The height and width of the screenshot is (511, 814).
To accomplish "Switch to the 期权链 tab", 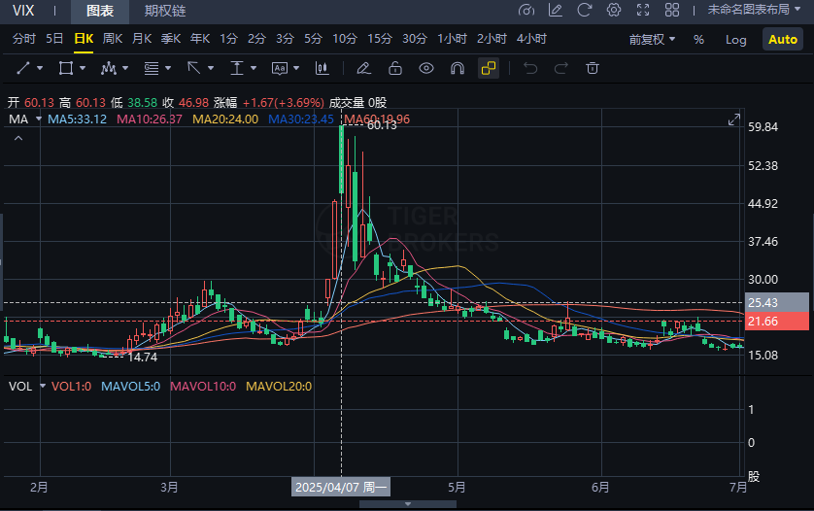I will click(x=165, y=12).
